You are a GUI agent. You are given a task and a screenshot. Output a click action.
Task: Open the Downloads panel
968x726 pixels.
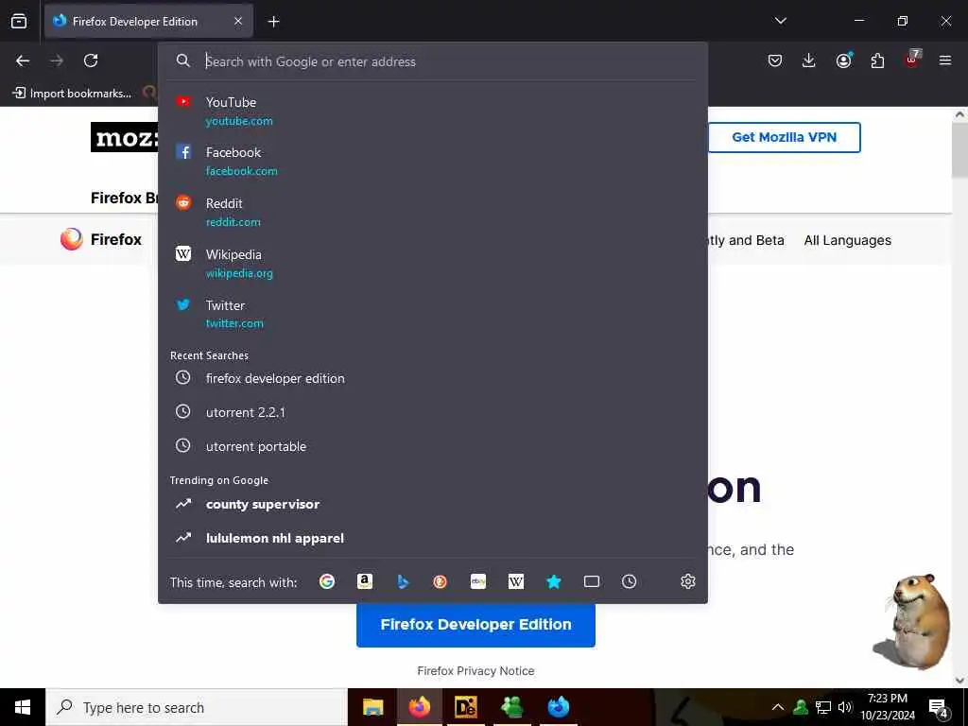[x=809, y=60]
